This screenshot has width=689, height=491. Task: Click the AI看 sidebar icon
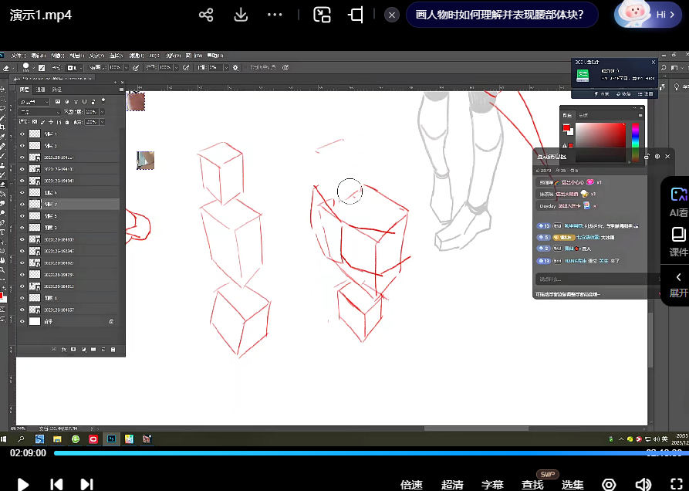coord(678,202)
